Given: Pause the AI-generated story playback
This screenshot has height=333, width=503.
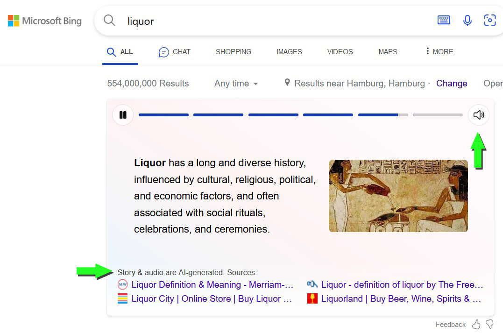Looking at the screenshot, I should [x=123, y=115].
